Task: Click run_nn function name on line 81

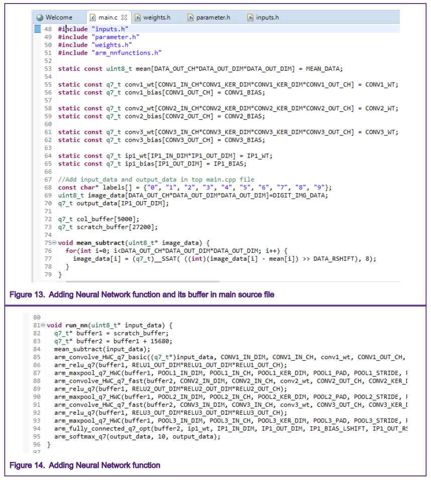Action: [77, 325]
